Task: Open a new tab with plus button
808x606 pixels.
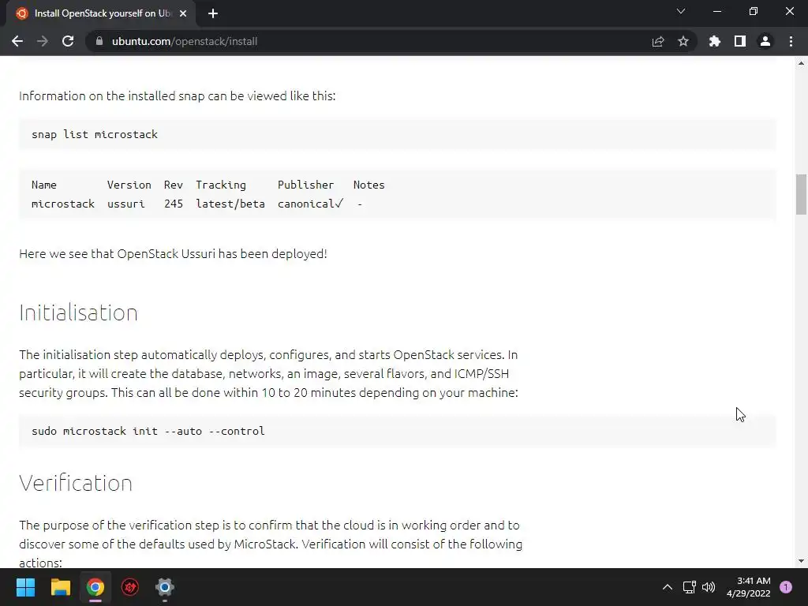Action: [213, 13]
